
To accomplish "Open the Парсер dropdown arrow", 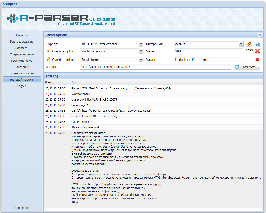I will 141,44.
